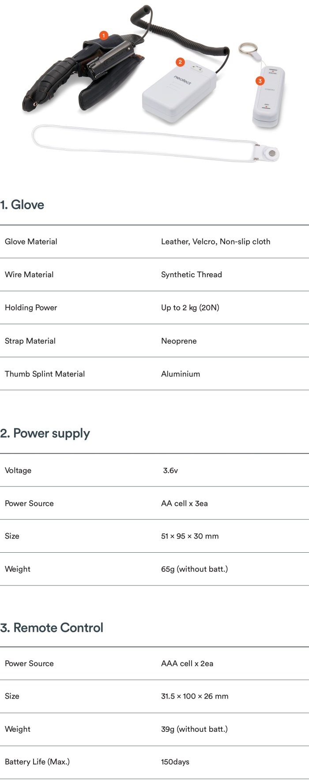Click the "150days" battery life value
The height and width of the screenshot is (780, 309).
tap(175, 762)
